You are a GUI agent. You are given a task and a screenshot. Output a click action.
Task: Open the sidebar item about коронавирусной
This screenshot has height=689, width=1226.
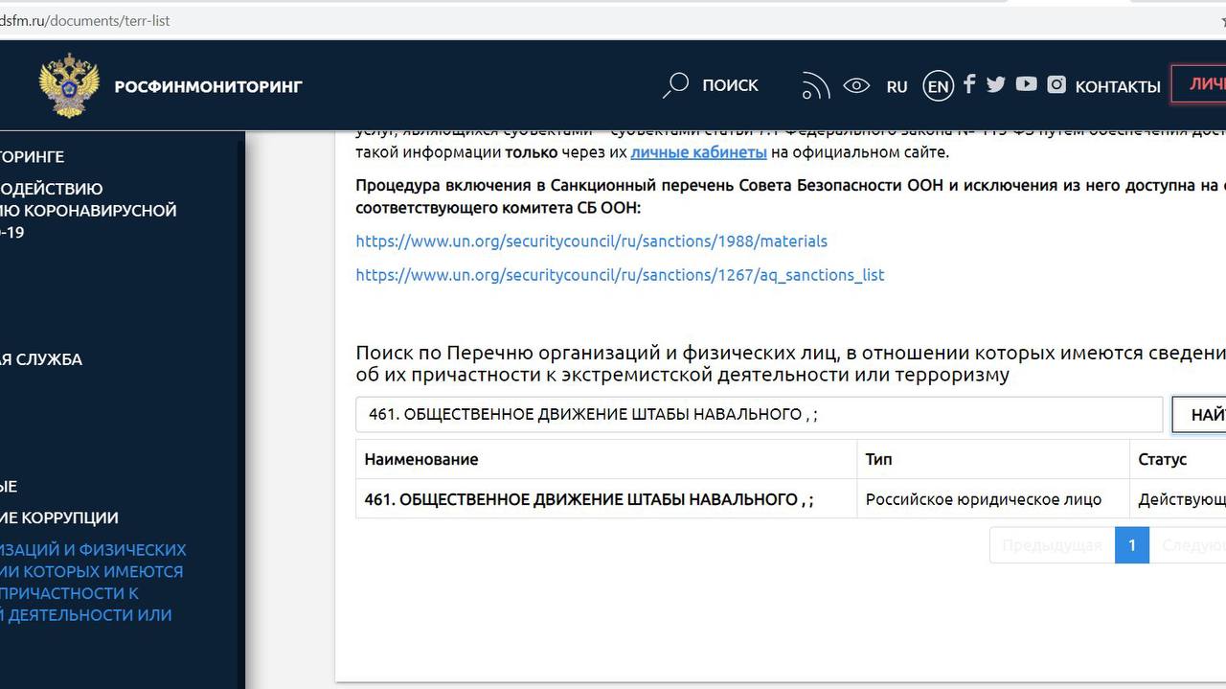tap(88, 210)
